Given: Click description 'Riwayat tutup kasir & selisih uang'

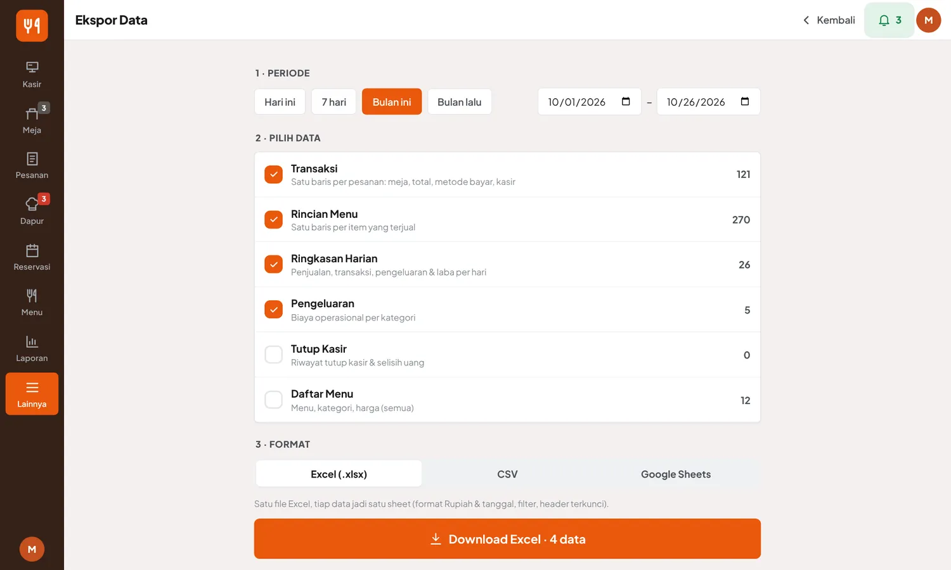Looking at the screenshot, I should [358, 363].
